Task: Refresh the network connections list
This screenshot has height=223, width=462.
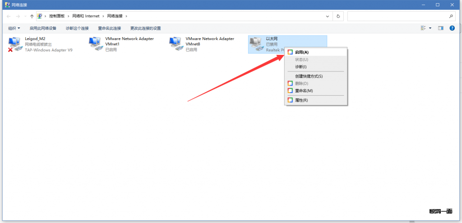Action: click(338, 16)
